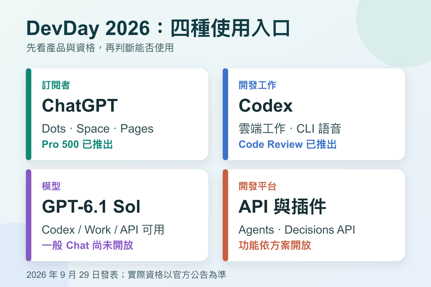The height and width of the screenshot is (287, 431).
Task: Click the 'ChatGPT' card heading
Action: click(80, 106)
